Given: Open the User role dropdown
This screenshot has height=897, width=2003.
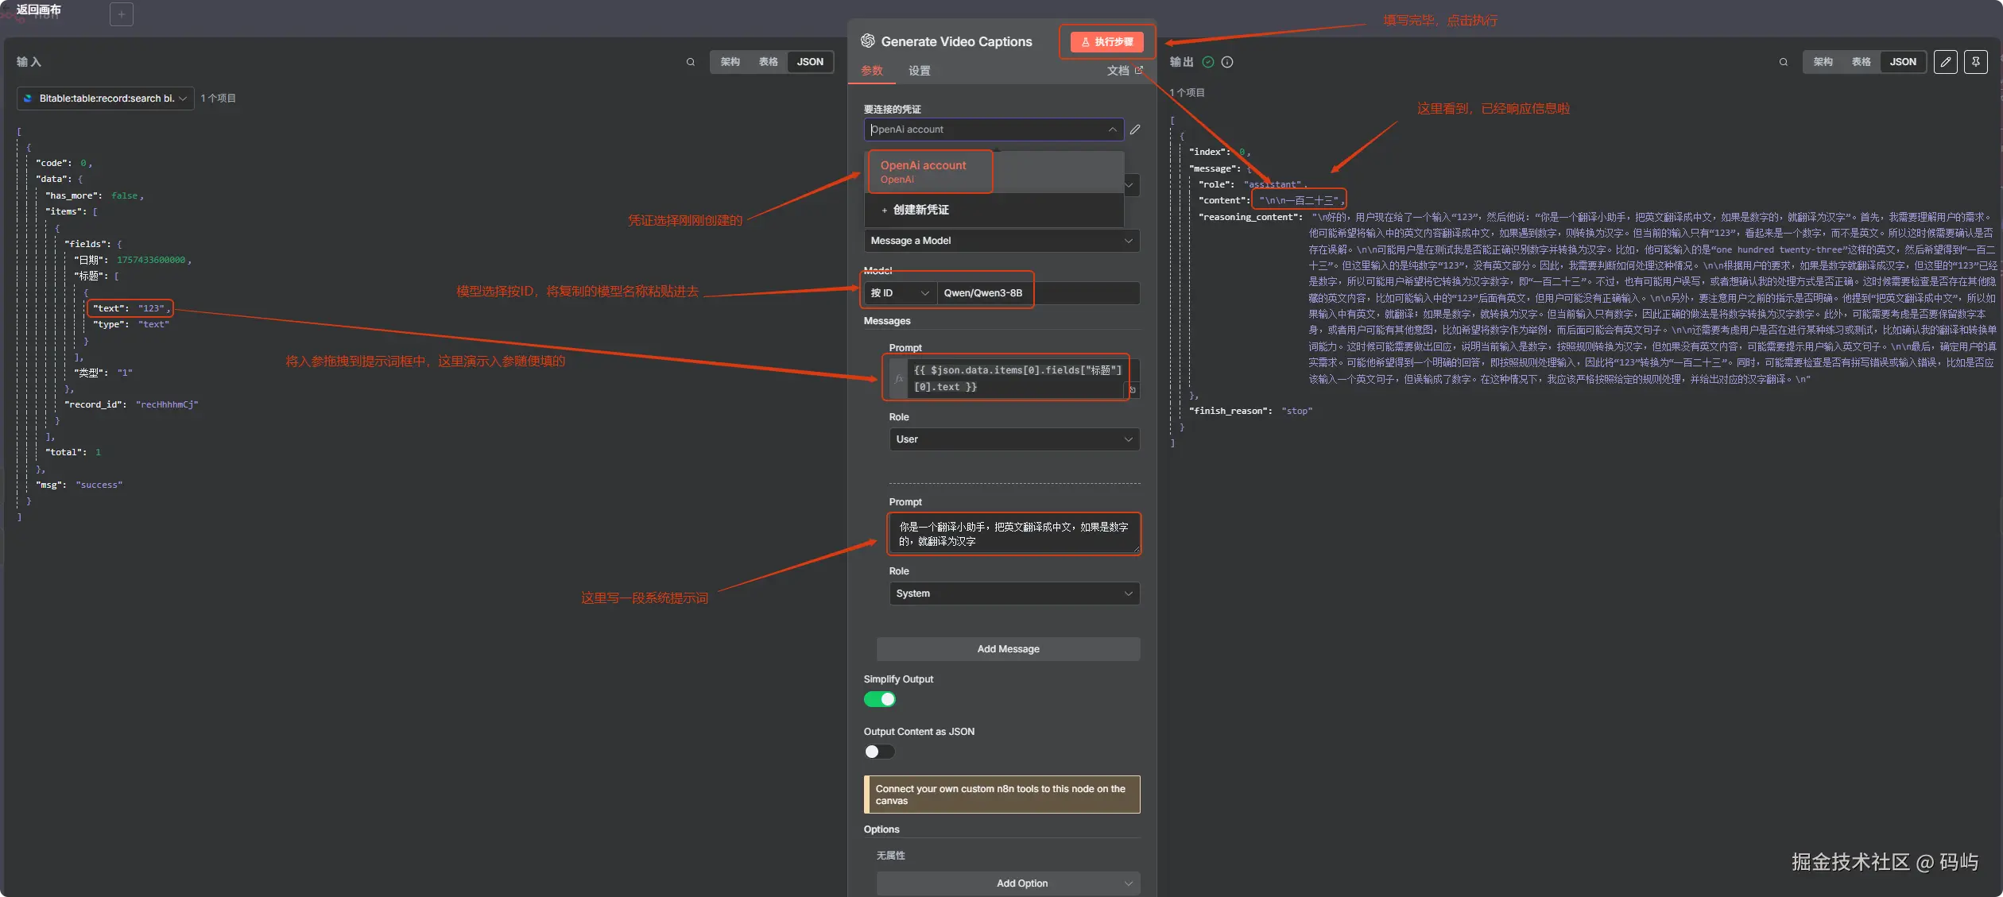Looking at the screenshot, I should click(x=1013, y=439).
